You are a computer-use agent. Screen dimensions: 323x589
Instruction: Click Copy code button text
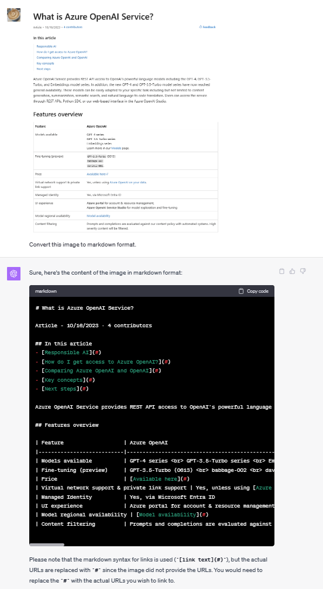257,291
